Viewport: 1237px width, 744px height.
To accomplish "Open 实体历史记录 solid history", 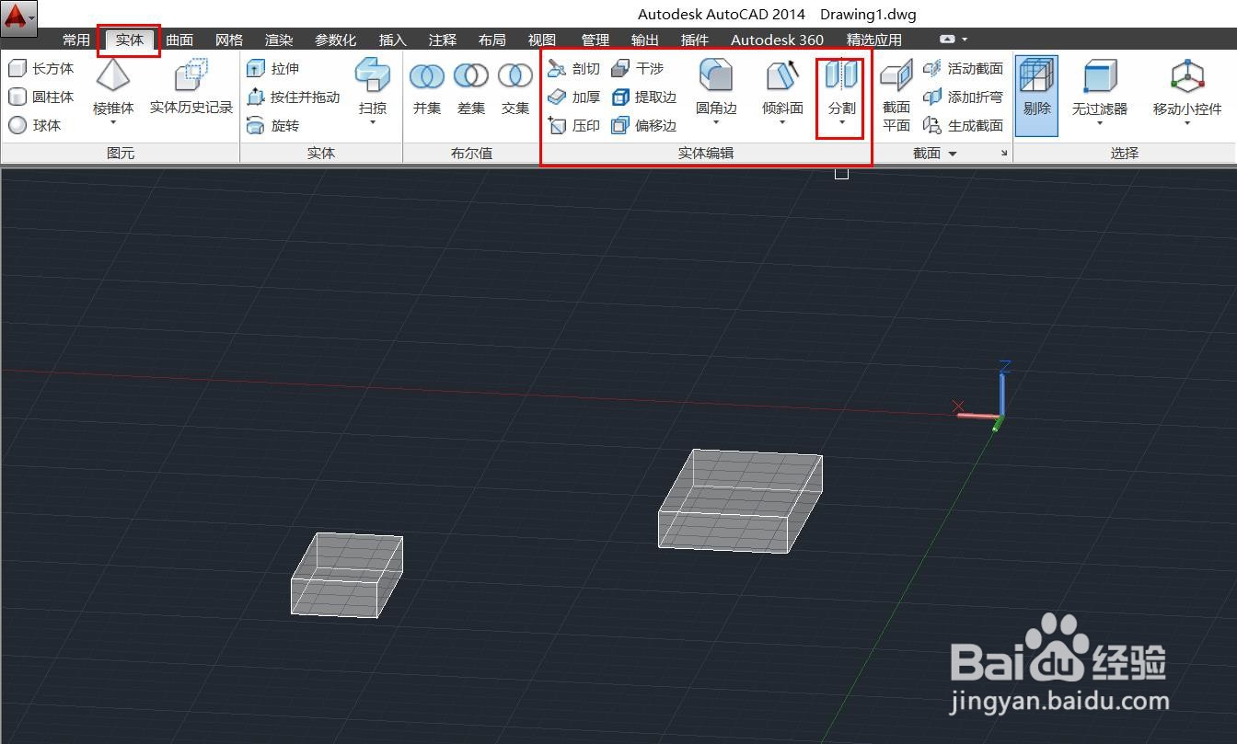I will tap(191, 86).
